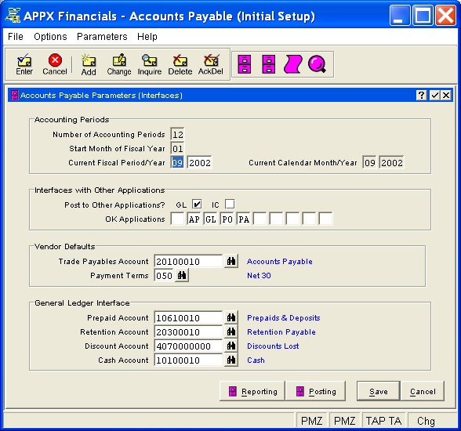Click the Prepaid Account field 10610010
This screenshot has height=431, width=461.
(188, 317)
